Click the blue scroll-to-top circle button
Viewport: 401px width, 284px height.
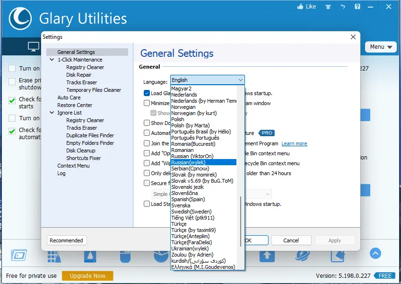click(x=375, y=253)
